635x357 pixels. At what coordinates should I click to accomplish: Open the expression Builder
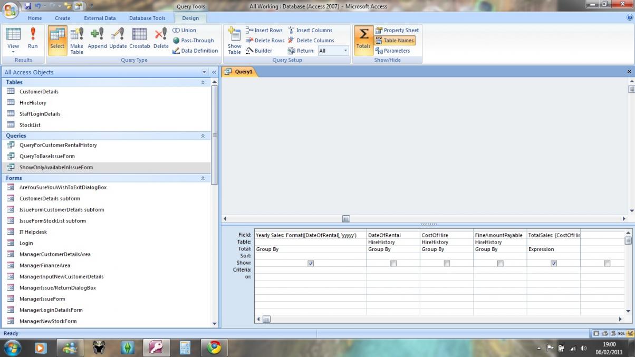point(259,51)
